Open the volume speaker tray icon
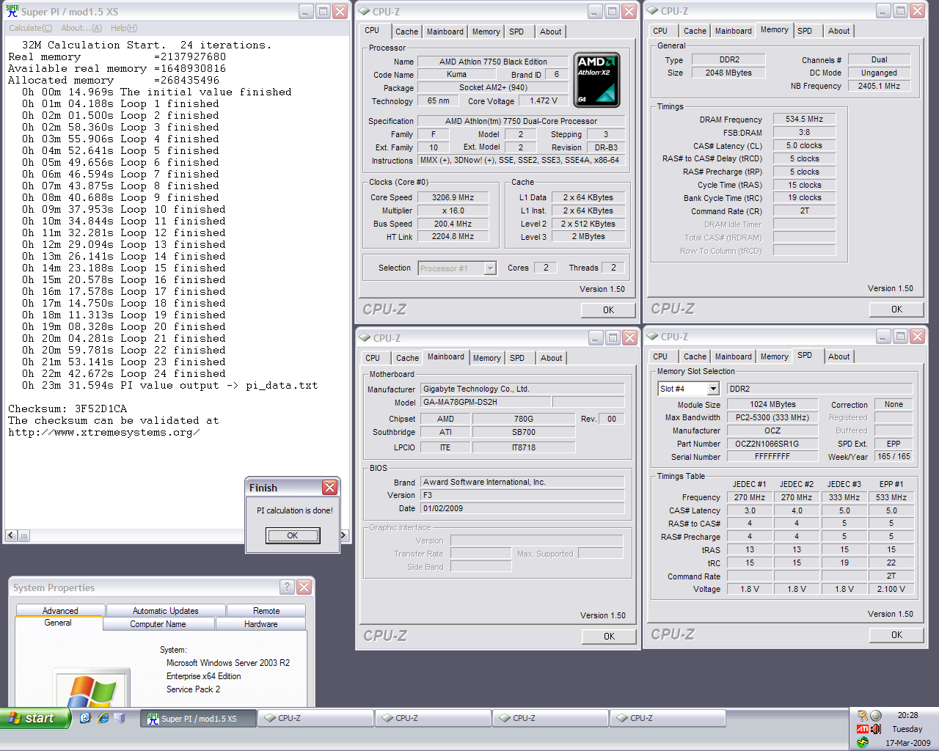Screen dimensions: 939x751 875,729
